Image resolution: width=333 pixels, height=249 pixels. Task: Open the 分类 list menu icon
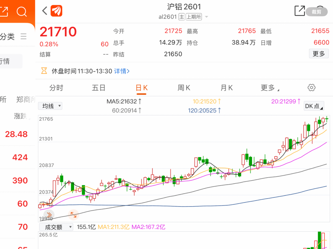point(23,36)
